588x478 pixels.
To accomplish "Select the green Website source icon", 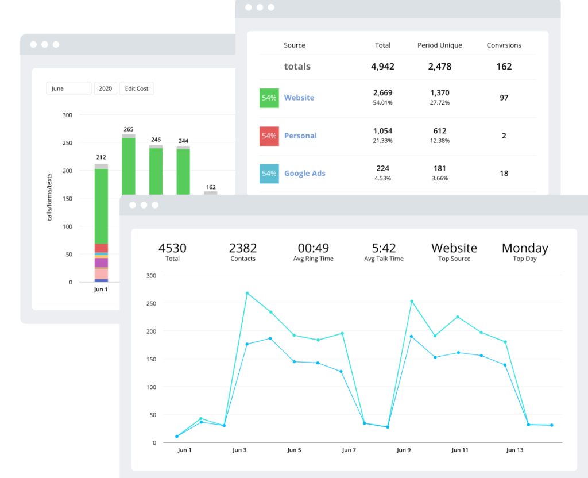I will 269,98.
